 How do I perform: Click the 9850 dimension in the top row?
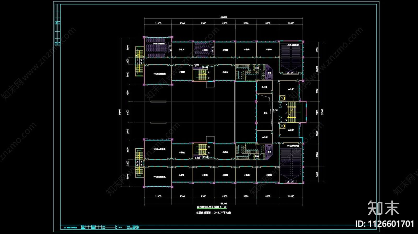pos(268,23)
